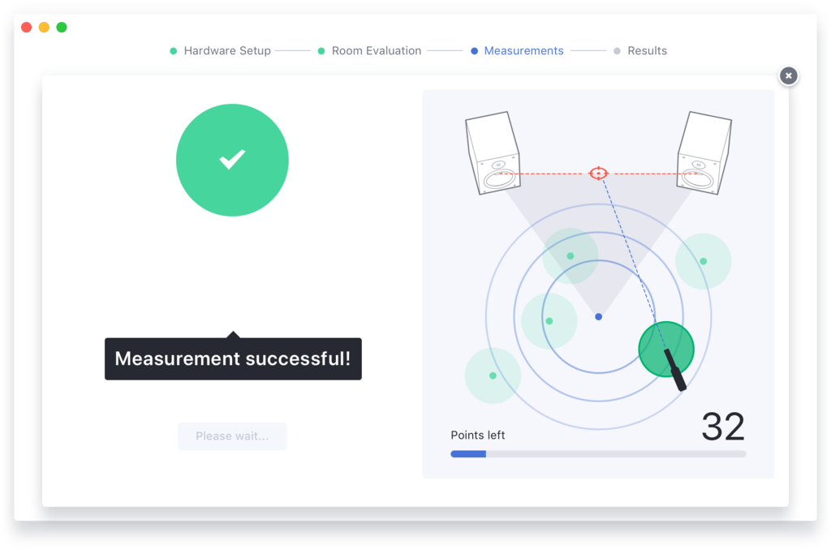Click the green macOS zoom window button
Image resolution: width=831 pixels, height=549 pixels.
point(62,27)
